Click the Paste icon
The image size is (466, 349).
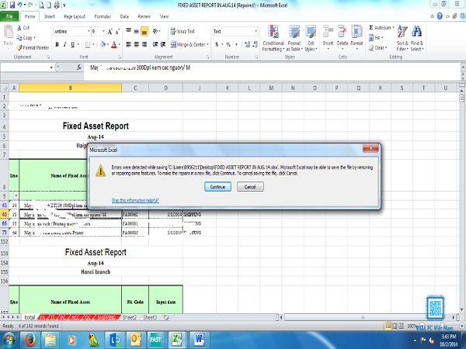pos(9,32)
